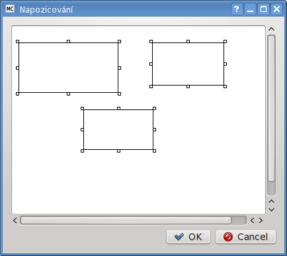Viewport: 287px width, 256px height.
Task: Click the vertical scrollbar top up arrow
Action: (x=272, y=29)
